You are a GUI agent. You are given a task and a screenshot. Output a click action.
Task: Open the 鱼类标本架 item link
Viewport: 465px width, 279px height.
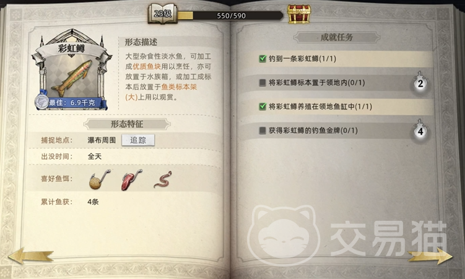(179, 87)
